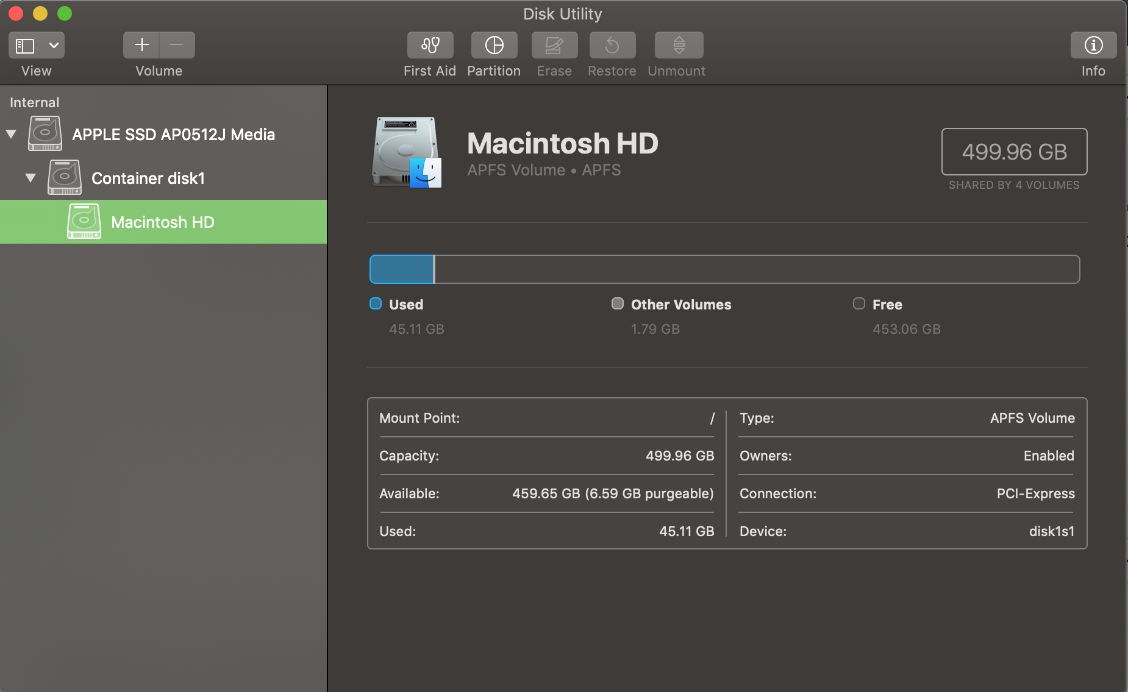Image resolution: width=1128 pixels, height=692 pixels.
Task: Click the green zoom window button
Action: (65, 13)
